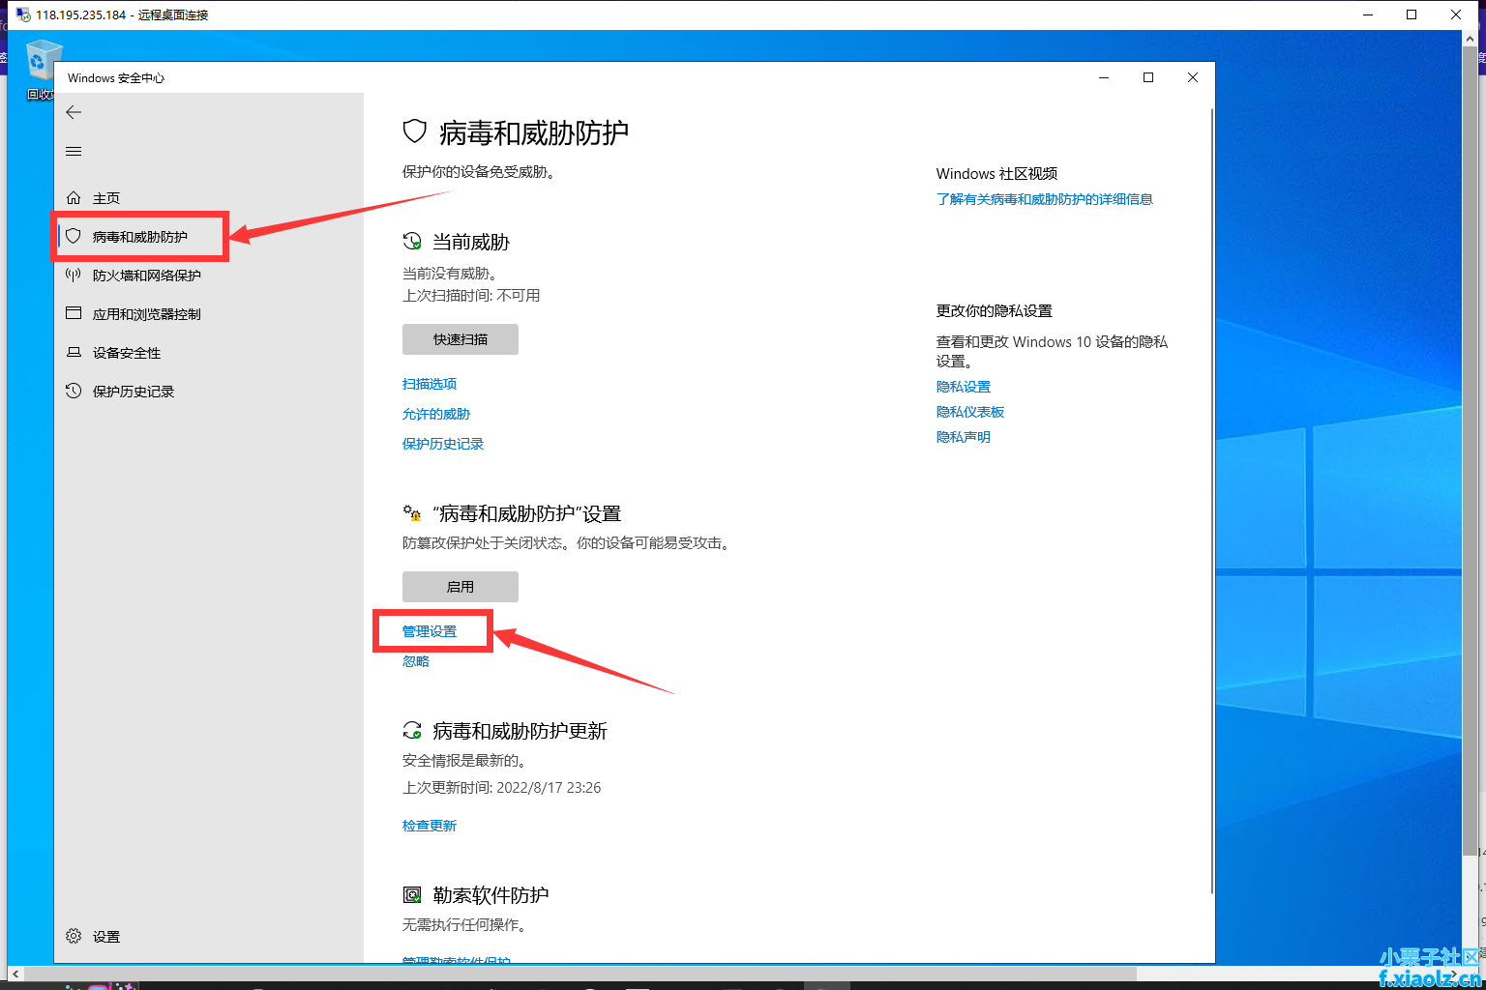Click the 检查更新 link
The image size is (1486, 990).
click(x=430, y=826)
